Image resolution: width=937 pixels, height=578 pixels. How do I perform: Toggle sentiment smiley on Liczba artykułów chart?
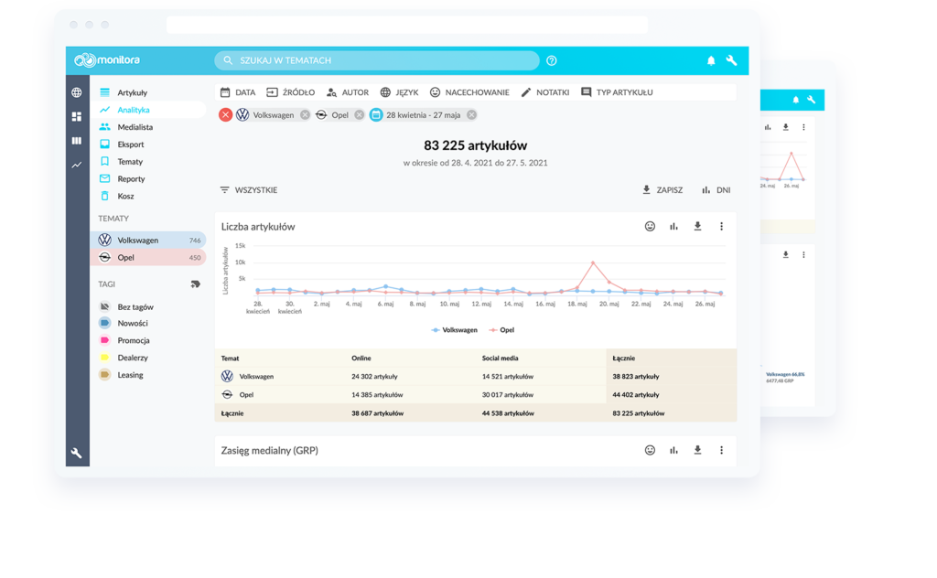tap(651, 226)
